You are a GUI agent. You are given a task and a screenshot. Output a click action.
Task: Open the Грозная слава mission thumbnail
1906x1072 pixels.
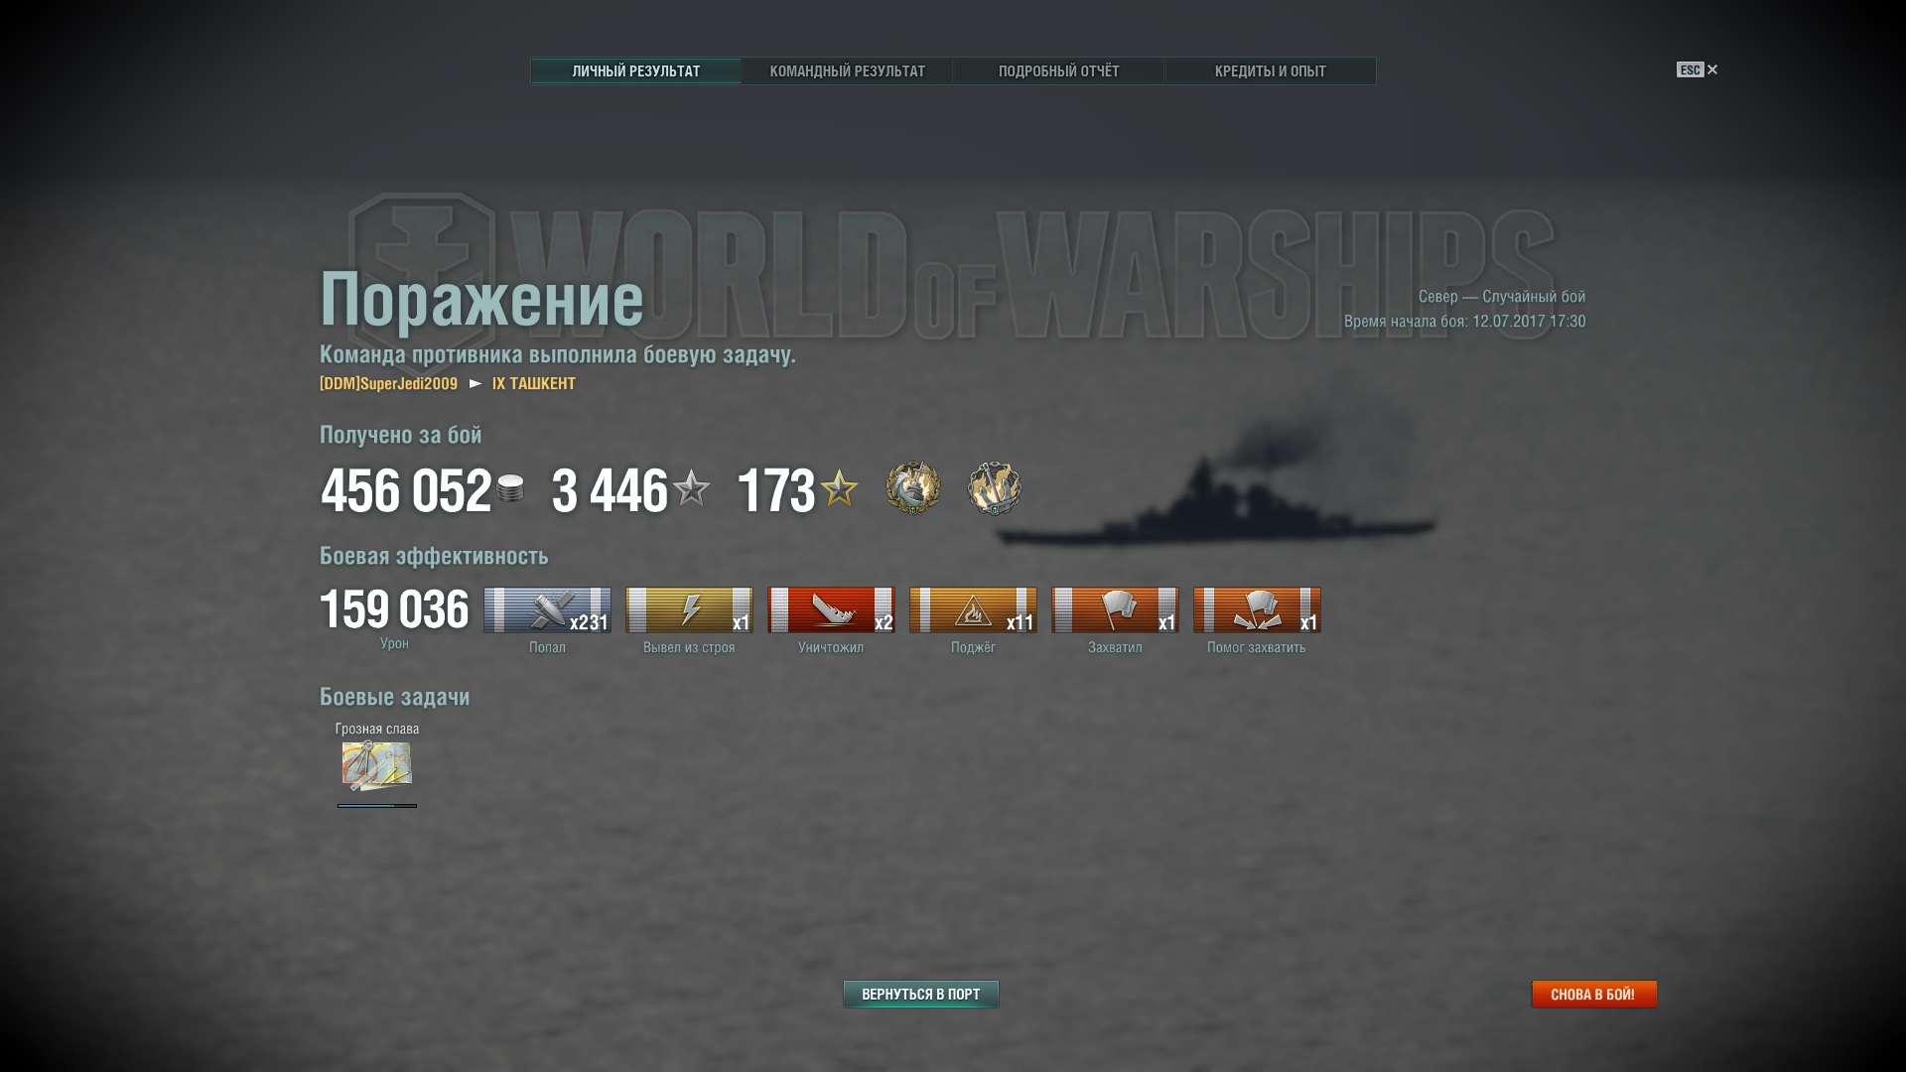pos(376,765)
